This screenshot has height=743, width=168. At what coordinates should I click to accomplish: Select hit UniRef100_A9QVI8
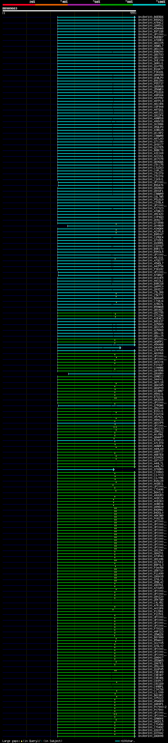click(x=151, y=122)
